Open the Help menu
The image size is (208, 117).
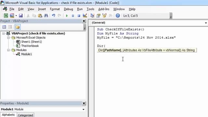132,9
